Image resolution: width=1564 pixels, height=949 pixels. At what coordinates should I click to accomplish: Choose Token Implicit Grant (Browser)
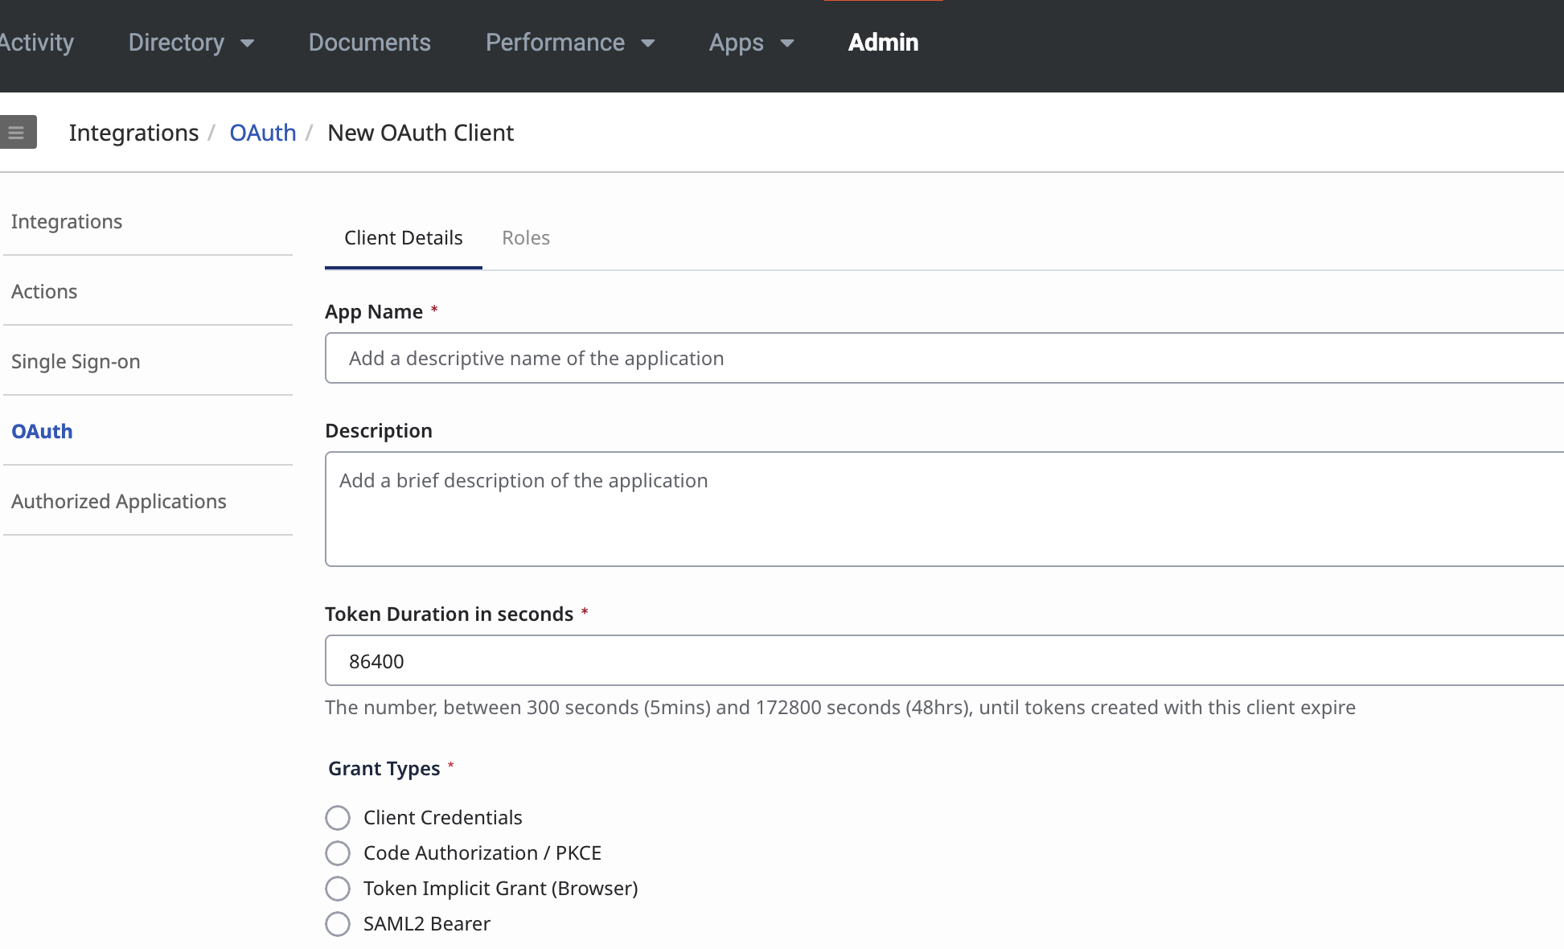(338, 889)
